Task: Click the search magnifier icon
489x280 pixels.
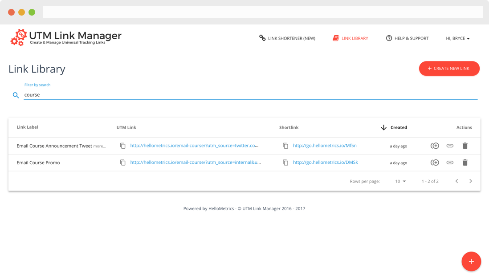Action: point(16,95)
